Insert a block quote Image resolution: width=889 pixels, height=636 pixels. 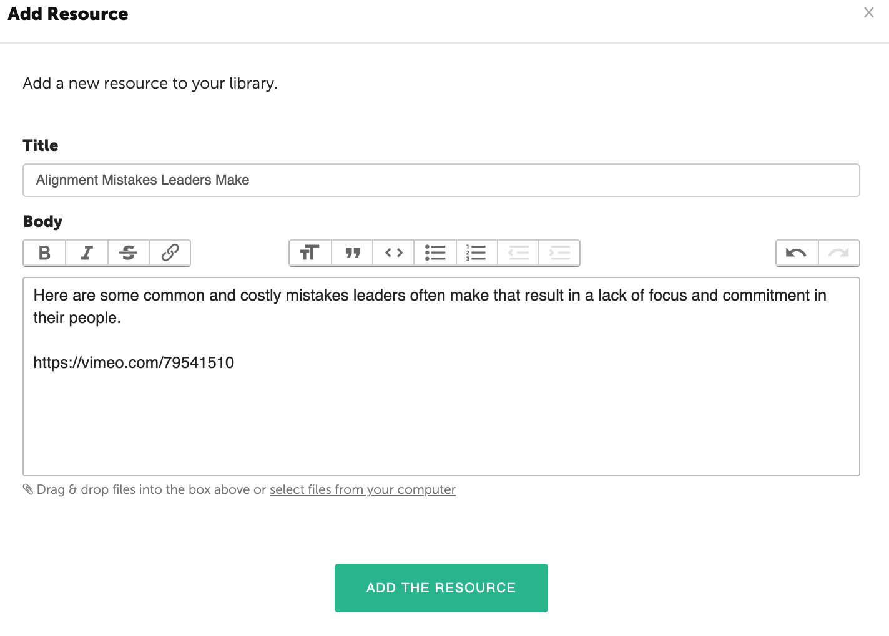[x=352, y=253]
